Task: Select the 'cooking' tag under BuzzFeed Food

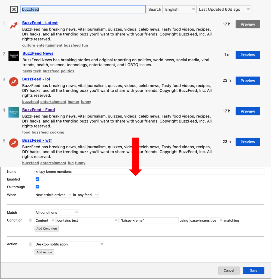Action: [57, 132]
